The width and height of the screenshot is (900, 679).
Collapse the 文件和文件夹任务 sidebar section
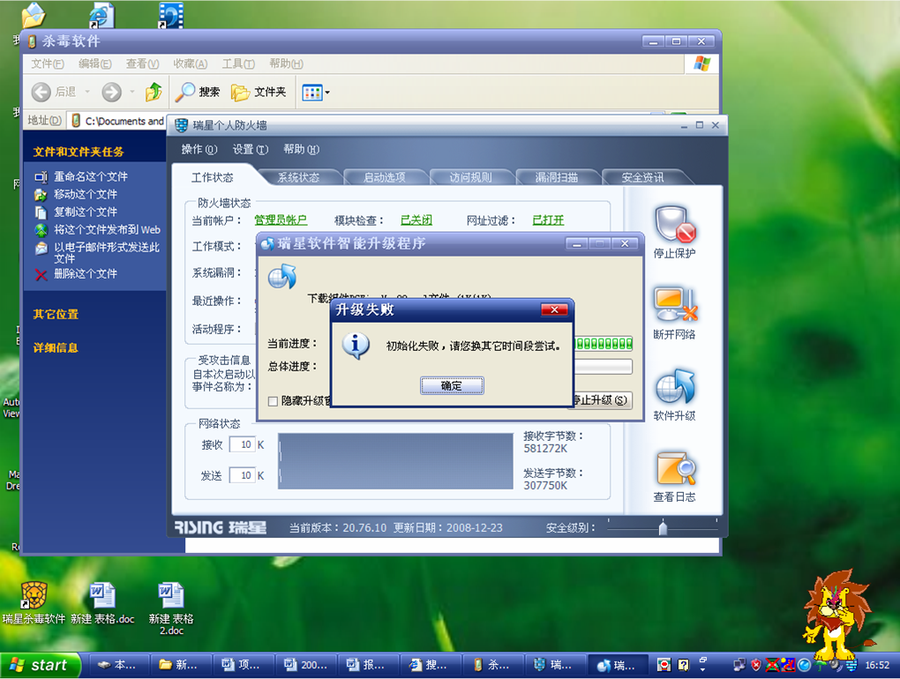coord(78,152)
